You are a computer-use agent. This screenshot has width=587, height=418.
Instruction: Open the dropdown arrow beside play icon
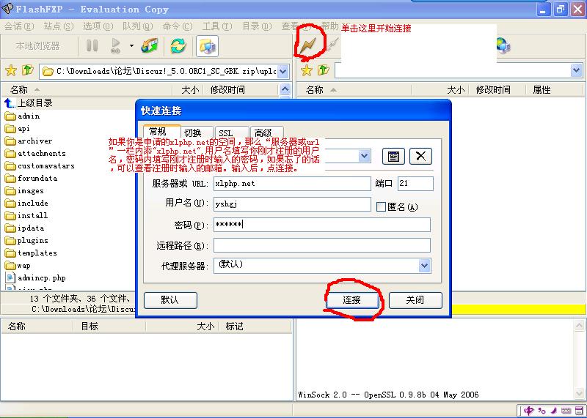tap(131, 46)
